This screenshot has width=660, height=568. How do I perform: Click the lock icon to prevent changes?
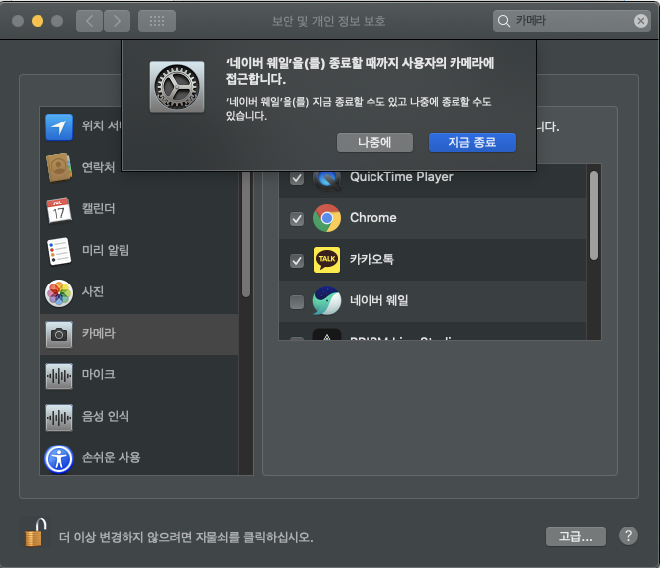pyautogui.click(x=36, y=532)
